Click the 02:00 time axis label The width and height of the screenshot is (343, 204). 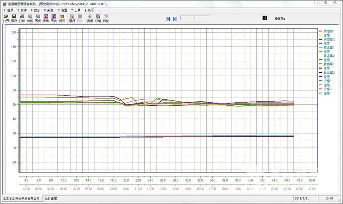26,189
